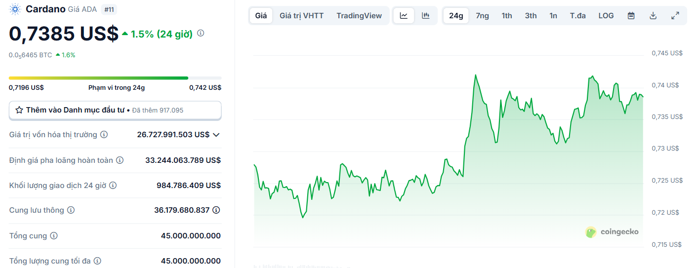The width and height of the screenshot is (699, 268).
Task: Switch to candlestick chart view
Action: point(425,16)
